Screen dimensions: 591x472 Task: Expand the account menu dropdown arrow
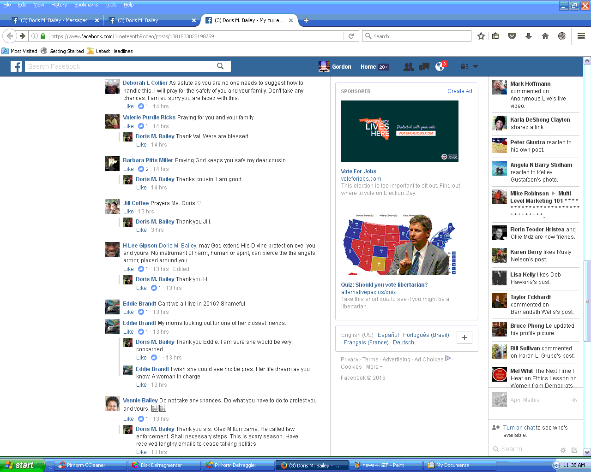[x=476, y=67]
